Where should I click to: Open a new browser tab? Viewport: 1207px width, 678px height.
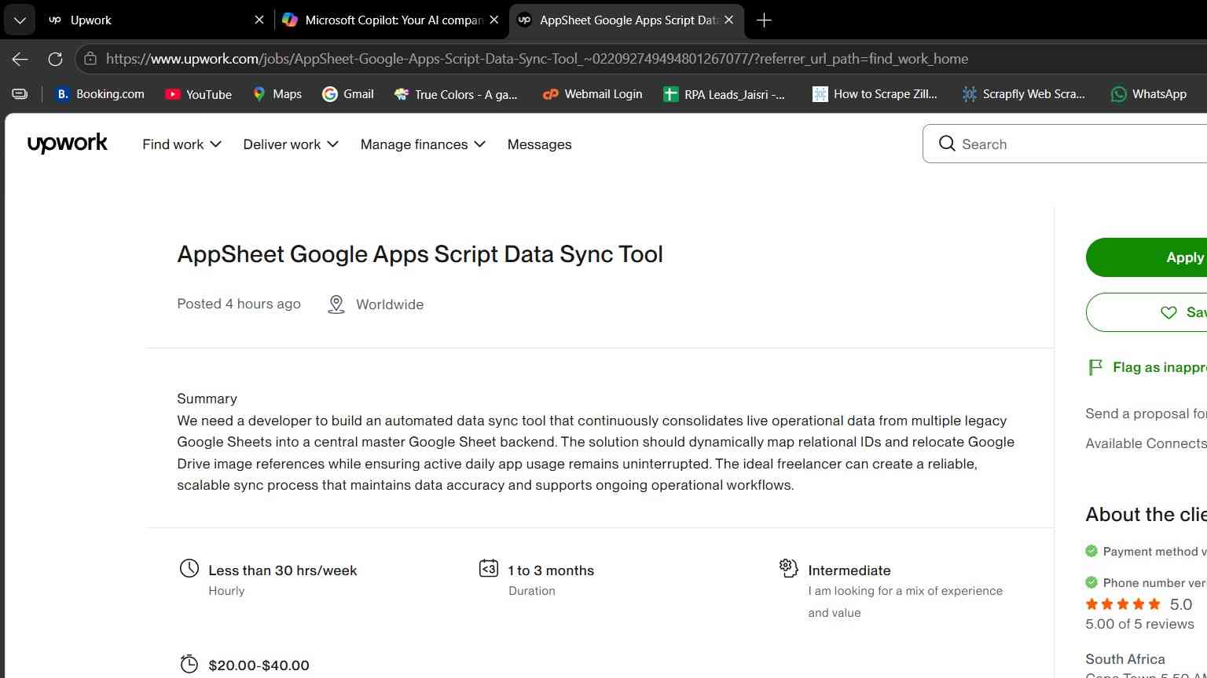click(764, 20)
